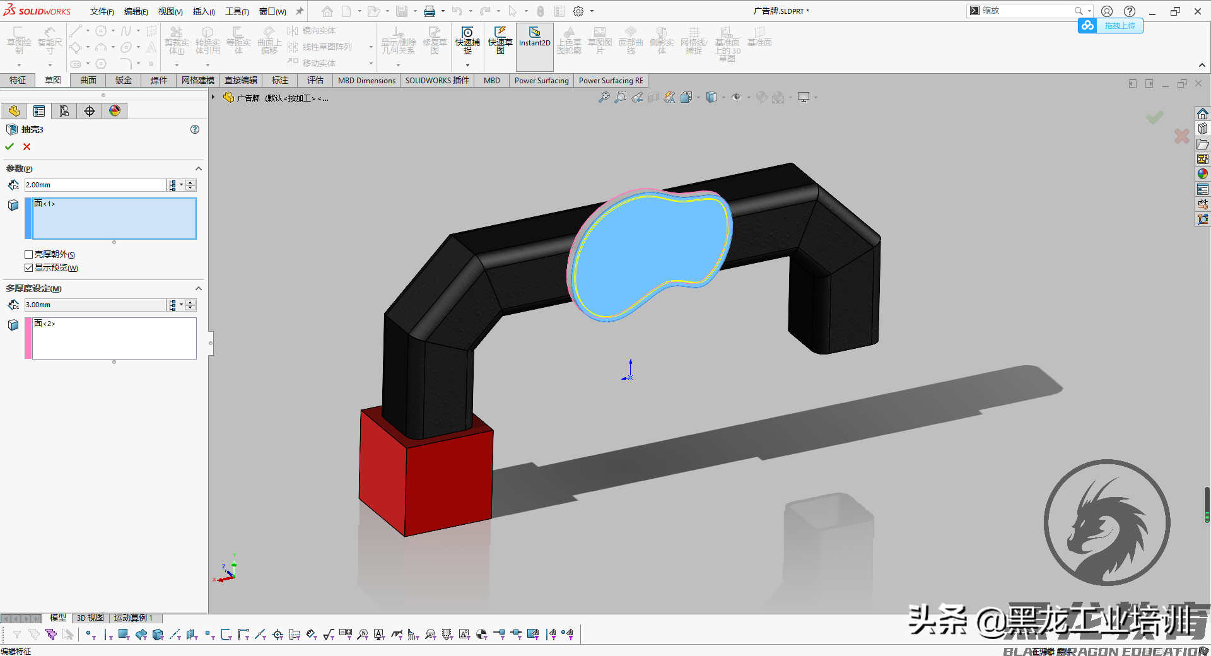Screen dimensions: 1211x656
Task: Collapse the 参数(P) parameters section
Action: point(198,168)
